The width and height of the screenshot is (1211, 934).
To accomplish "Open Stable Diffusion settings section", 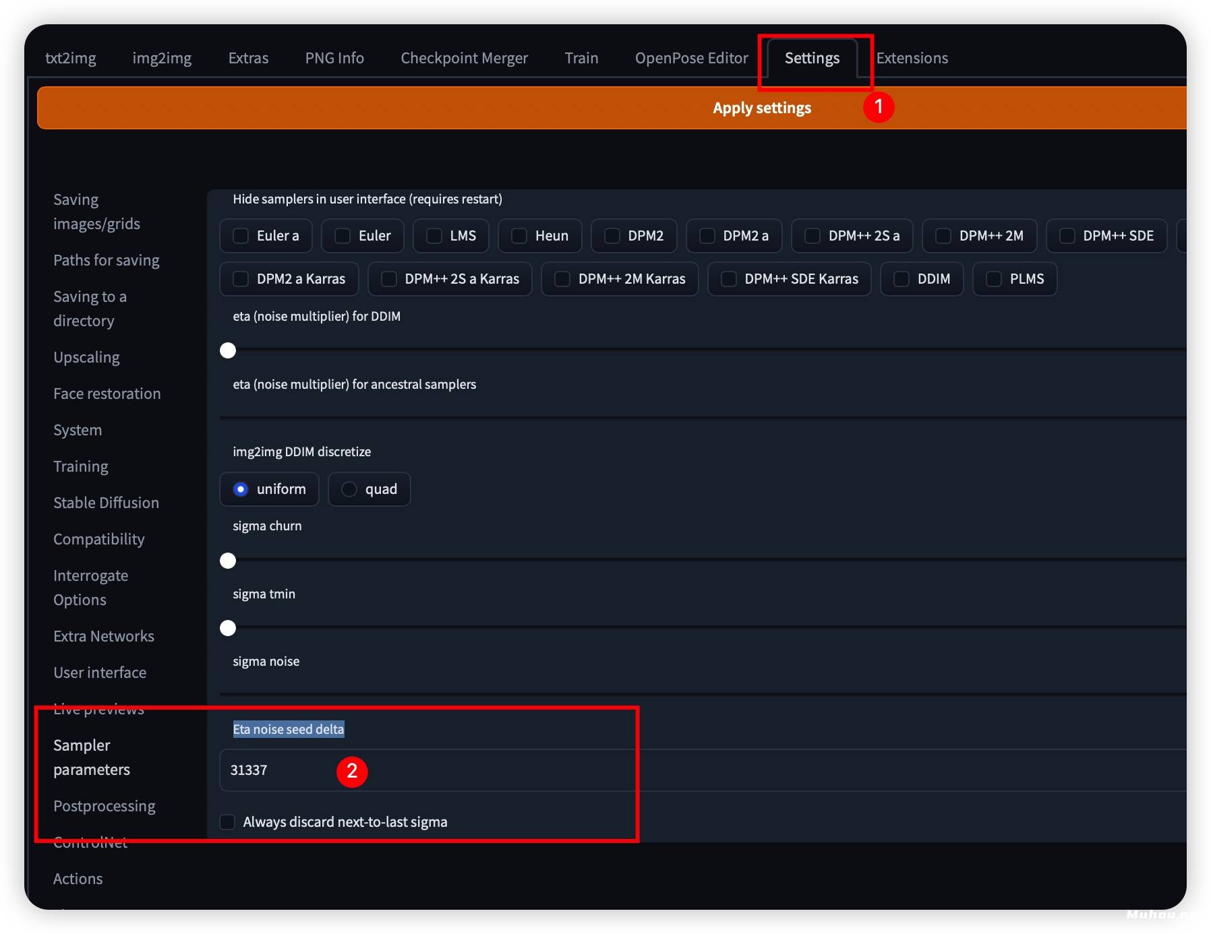I will point(106,503).
